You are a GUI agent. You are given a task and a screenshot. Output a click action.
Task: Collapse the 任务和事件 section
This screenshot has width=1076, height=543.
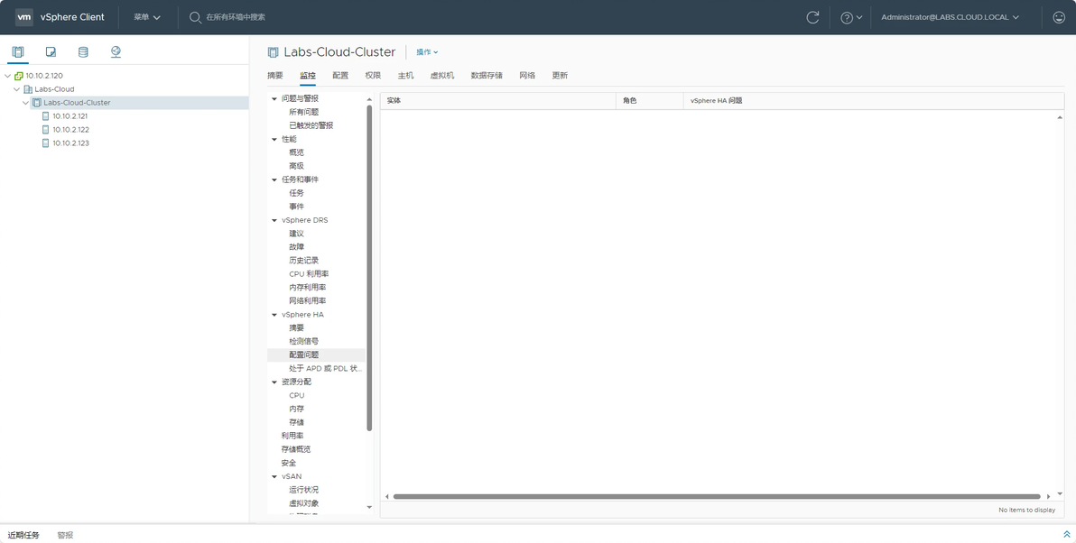[x=274, y=179]
